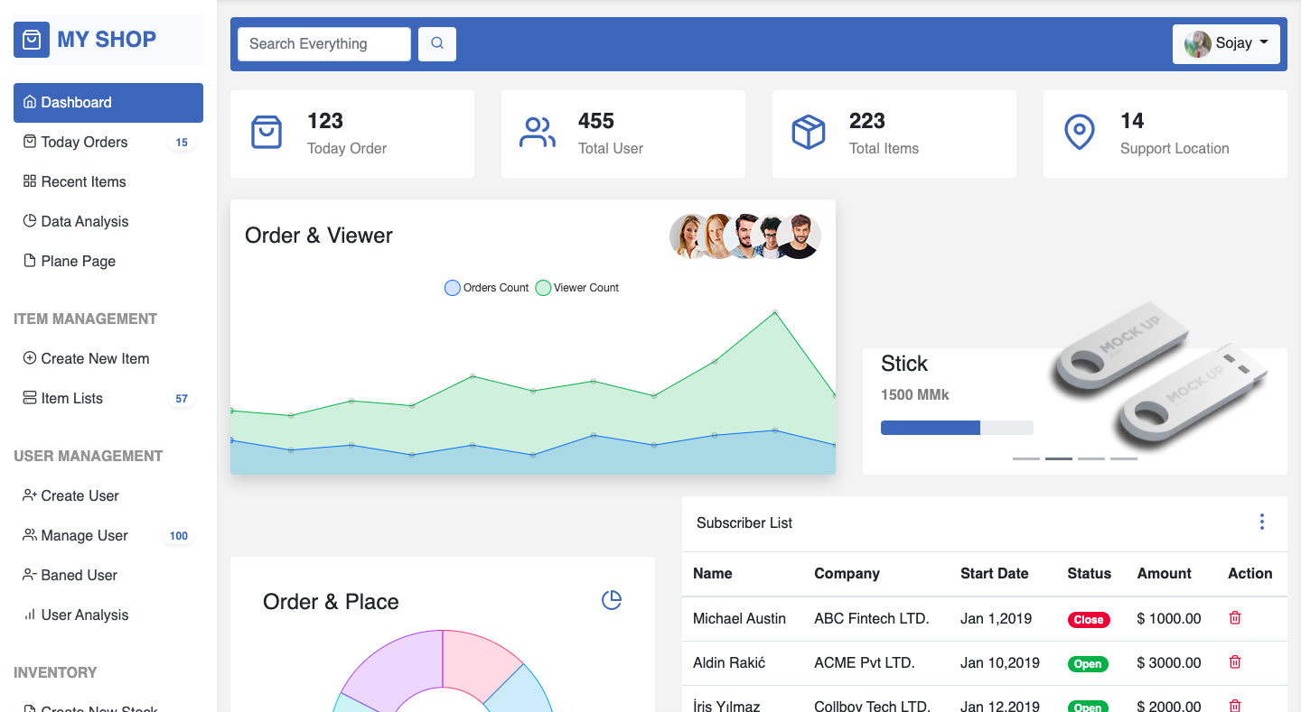Toggle Viewer Count legend in chart
The width and height of the screenshot is (1301, 712).
(x=577, y=288)
